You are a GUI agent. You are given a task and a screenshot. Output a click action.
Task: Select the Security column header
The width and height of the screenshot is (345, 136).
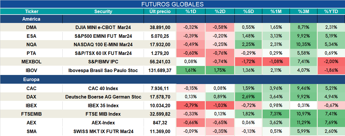click(x=103, y=12)
